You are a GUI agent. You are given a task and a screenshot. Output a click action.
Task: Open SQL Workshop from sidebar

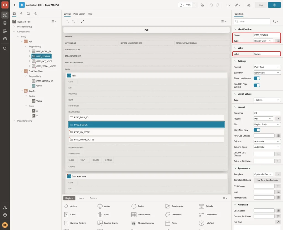[x=5, y=23]
